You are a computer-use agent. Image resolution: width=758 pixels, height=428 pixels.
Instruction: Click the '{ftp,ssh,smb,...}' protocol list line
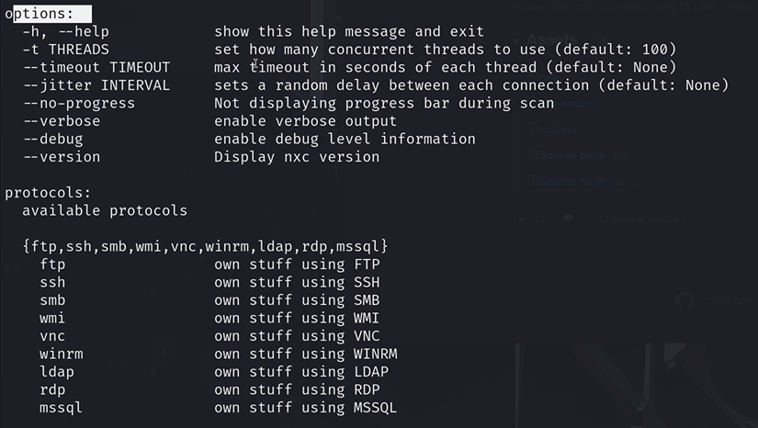click(206, 246)
